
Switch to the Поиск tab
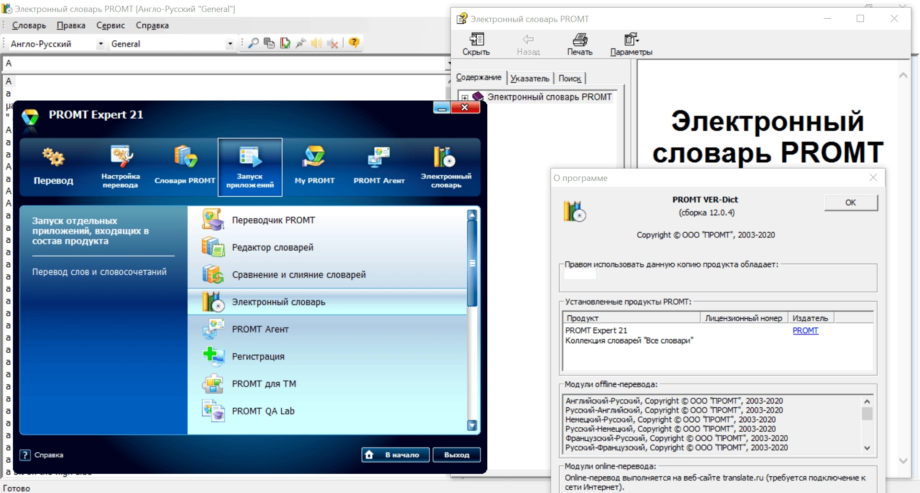(x=570, y=78)
